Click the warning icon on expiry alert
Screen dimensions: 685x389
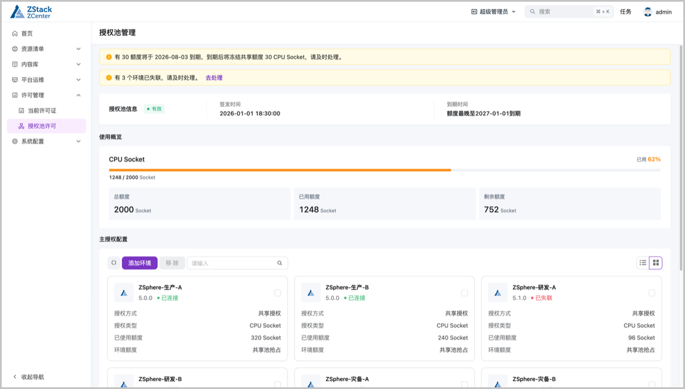[109, 57]
